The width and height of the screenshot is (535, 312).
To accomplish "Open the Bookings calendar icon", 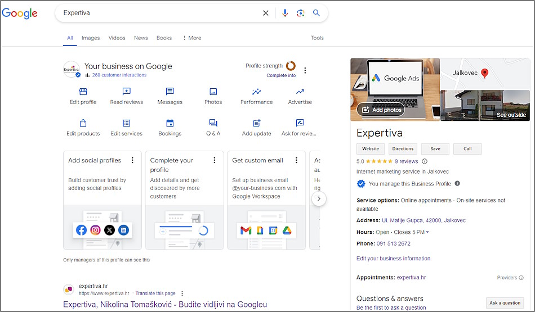I will tap(170, 123).
